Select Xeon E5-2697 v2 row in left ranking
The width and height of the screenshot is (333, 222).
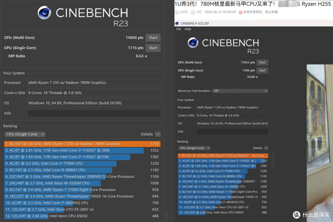[82, 209]
